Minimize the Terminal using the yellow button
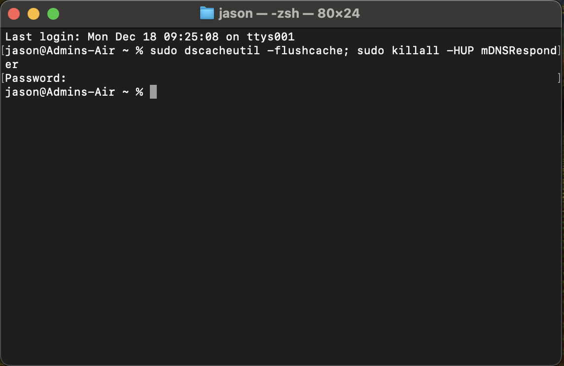 tap(34, 14)
